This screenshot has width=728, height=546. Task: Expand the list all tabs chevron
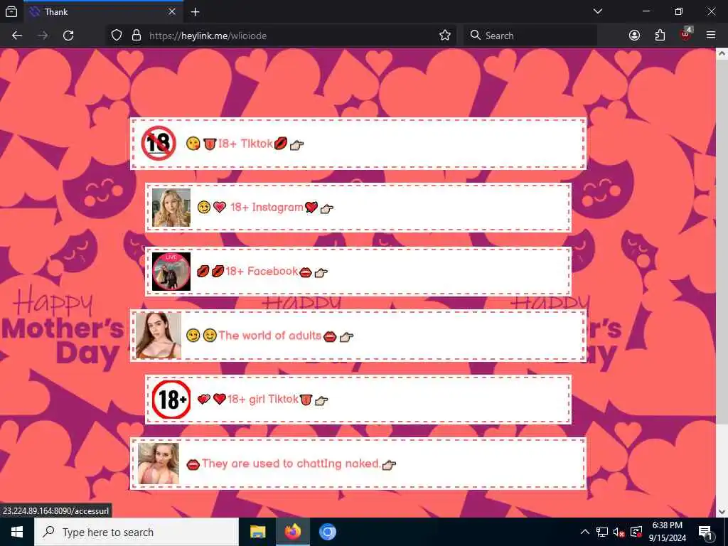pyautogui.click(x=597, y=11)
